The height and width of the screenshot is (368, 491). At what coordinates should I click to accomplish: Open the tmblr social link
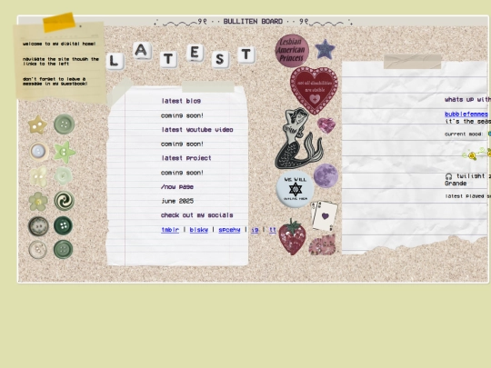point(170,230)
